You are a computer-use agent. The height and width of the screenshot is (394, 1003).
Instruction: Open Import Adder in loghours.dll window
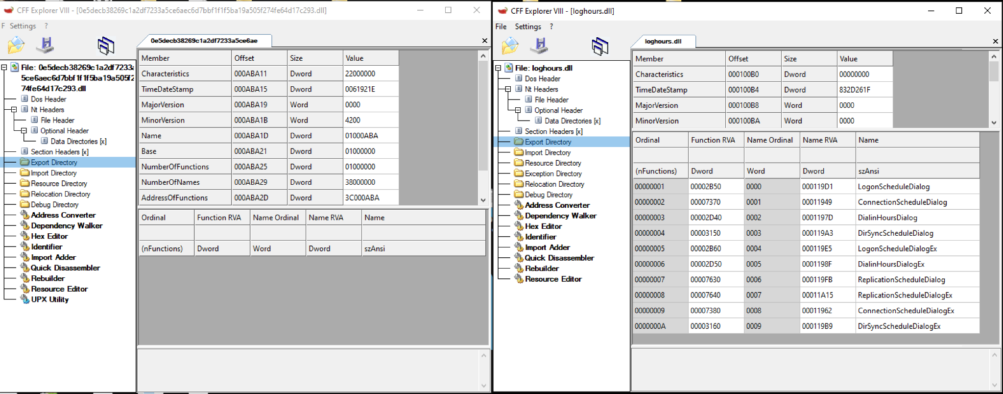548,247
